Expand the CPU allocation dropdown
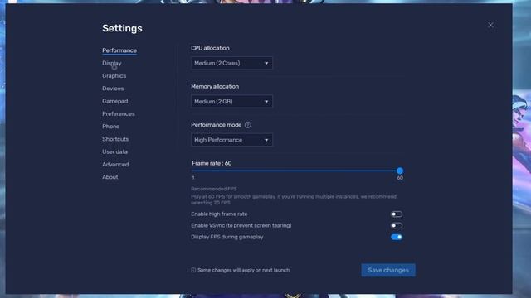This screenshot has height=298, width=531. coord(231,63)
